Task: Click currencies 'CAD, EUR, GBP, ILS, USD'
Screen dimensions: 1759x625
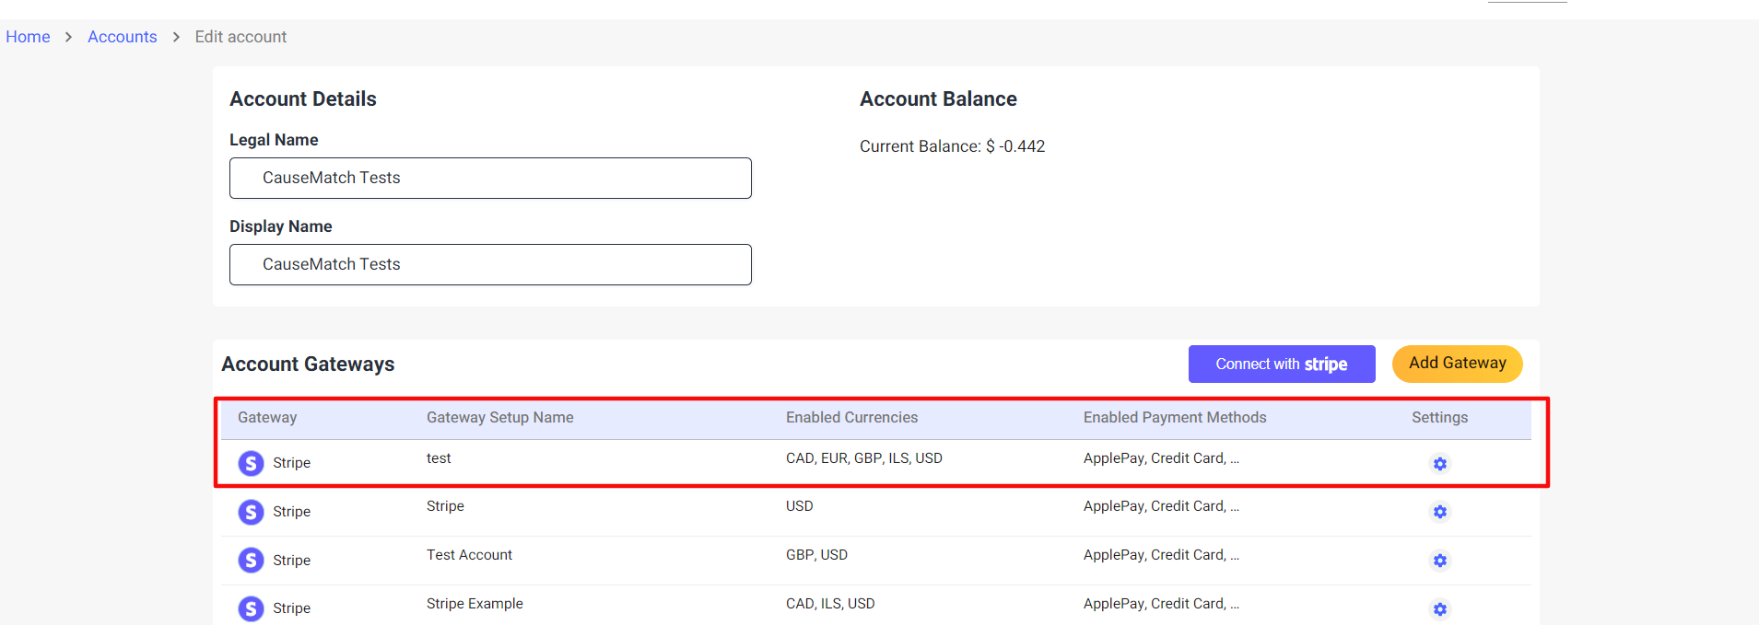Action: click(864, 458)
